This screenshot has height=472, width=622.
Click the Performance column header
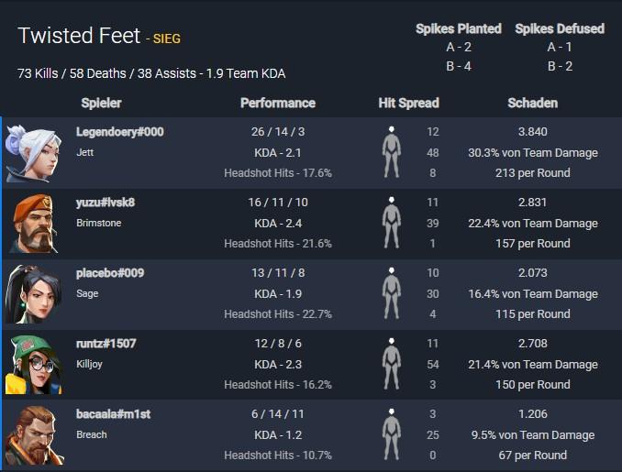click(278, 103)
